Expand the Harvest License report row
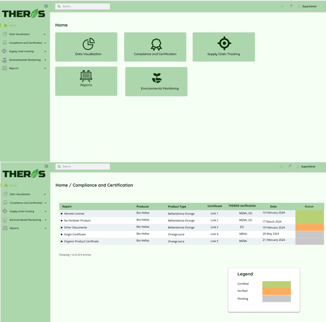Viewport: 326px width, 322px height. click(x=62, y=213)
